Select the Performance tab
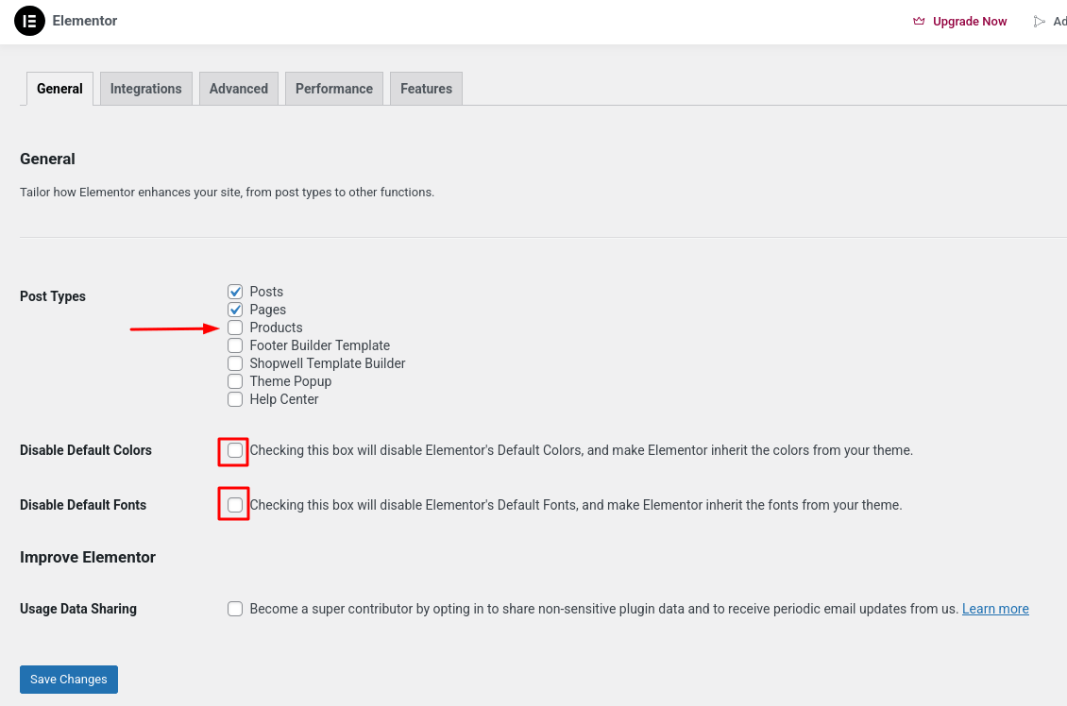The width and height of the screenshot is (1067, 706). pyautogui.click(x=334, y=89)
